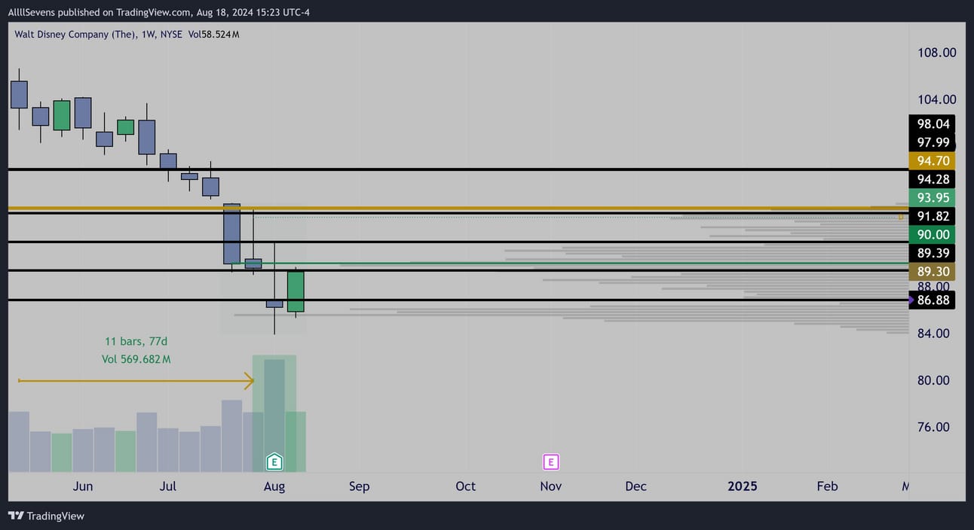This screenshot has height=530, width=974.
Task: Click the 98.04 price label
Action: point(933,124)
